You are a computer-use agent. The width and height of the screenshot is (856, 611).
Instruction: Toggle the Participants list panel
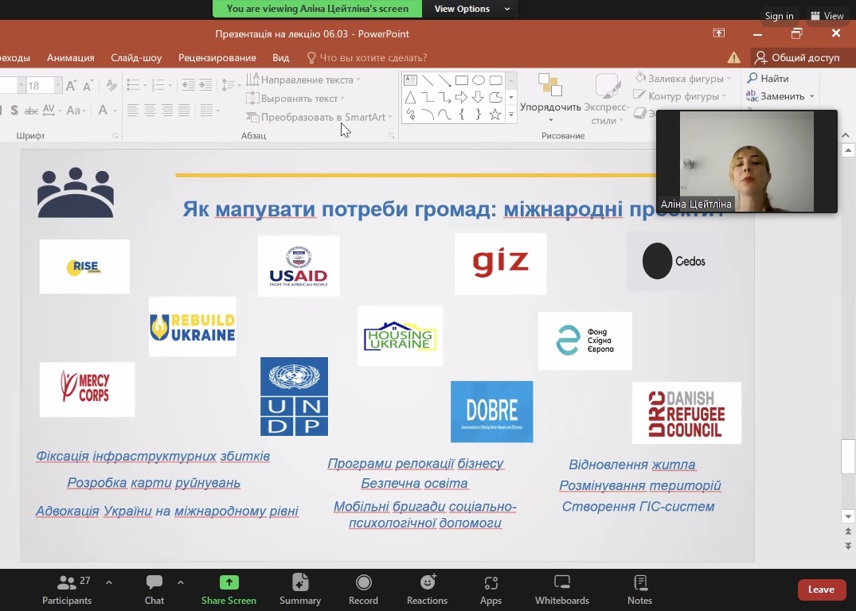(67, 589)
